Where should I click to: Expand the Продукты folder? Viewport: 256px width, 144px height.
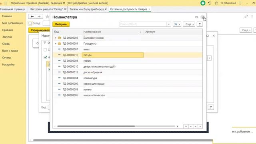tap(56, 44)
